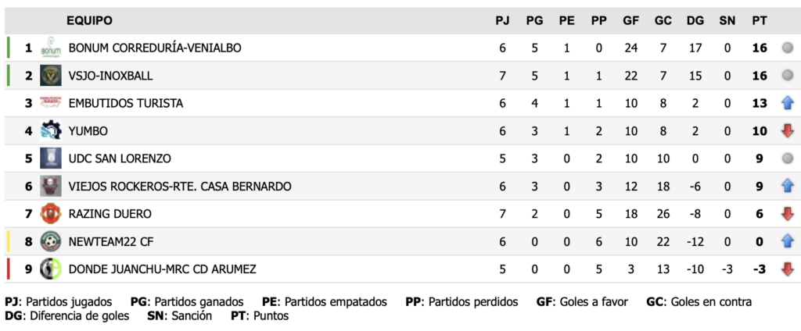Click the Bonum Correduría-Venialbo team logo
Screen dimensions: 801x331
click(51, 48)
